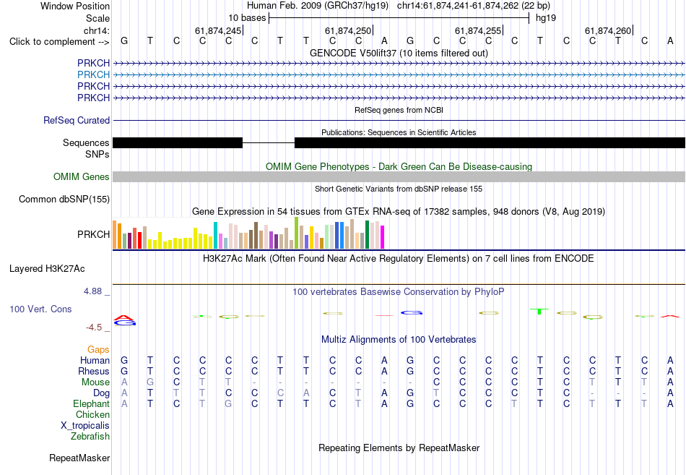Click the OMIM Gene Phenotypes track title
Viewport: 686px width, 475px height.
click(399, 166)
